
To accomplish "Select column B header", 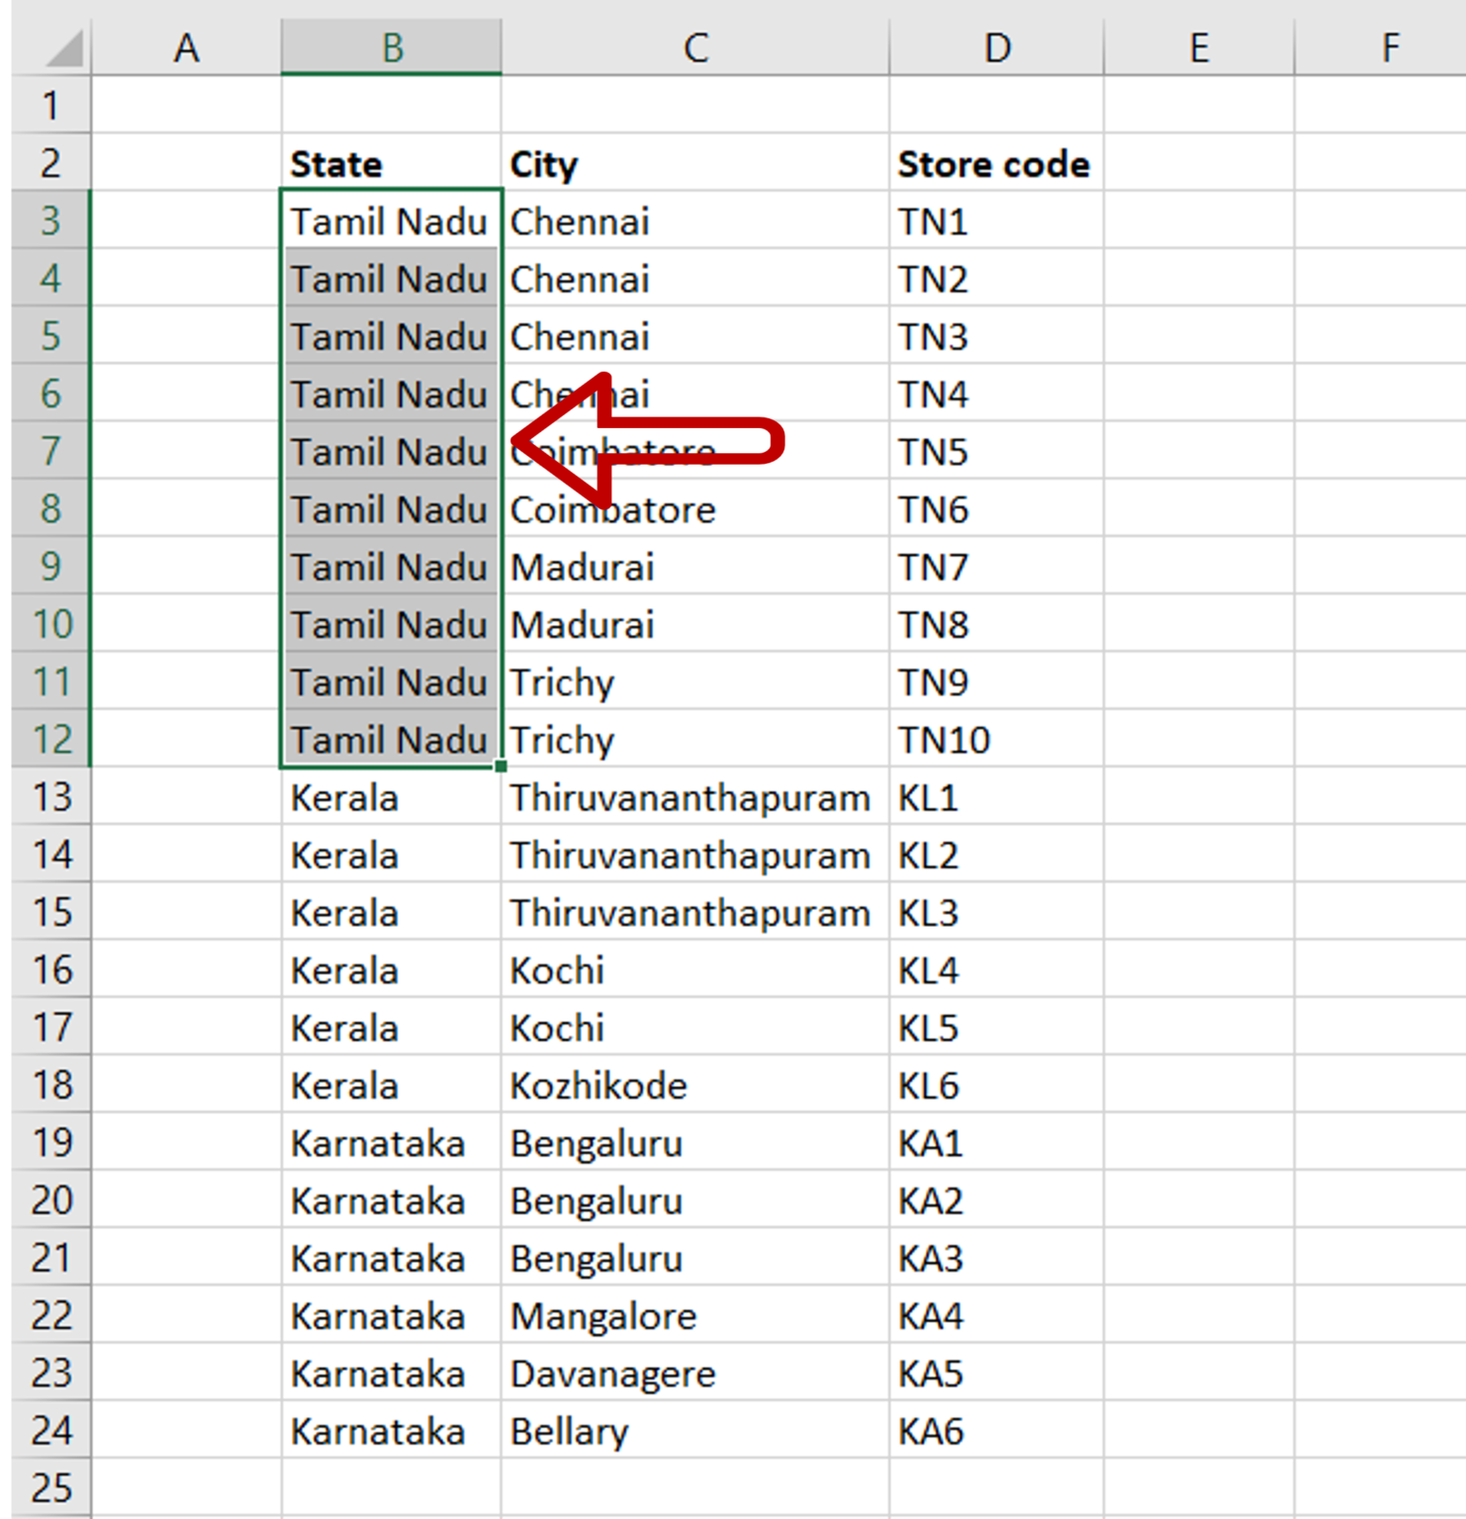I will pos(392,47).
